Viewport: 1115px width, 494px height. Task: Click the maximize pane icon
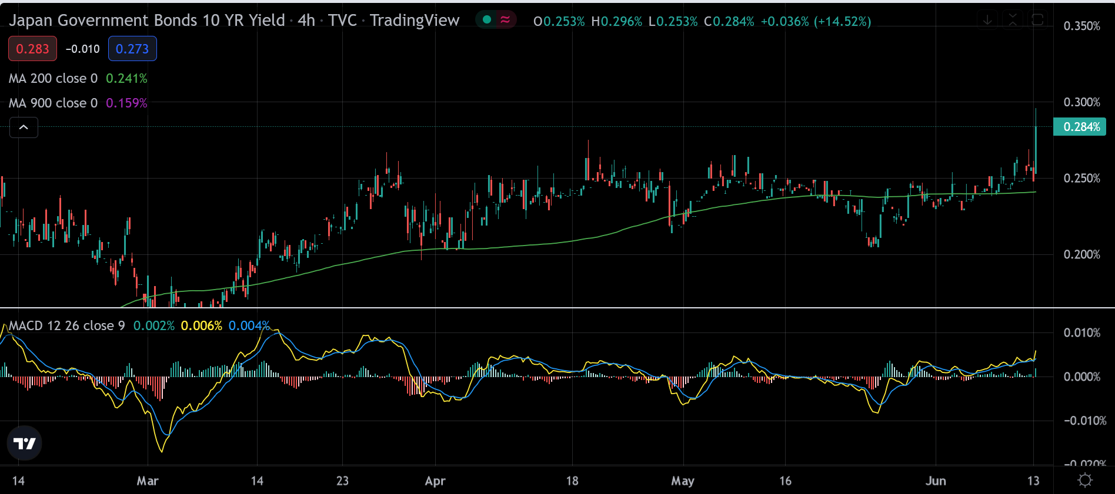coord(1038,20)
